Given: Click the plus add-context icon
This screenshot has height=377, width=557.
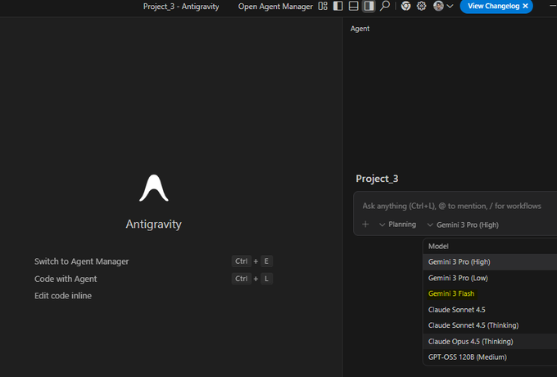Looking at the screenshot, I should click(x=365, y=225).
